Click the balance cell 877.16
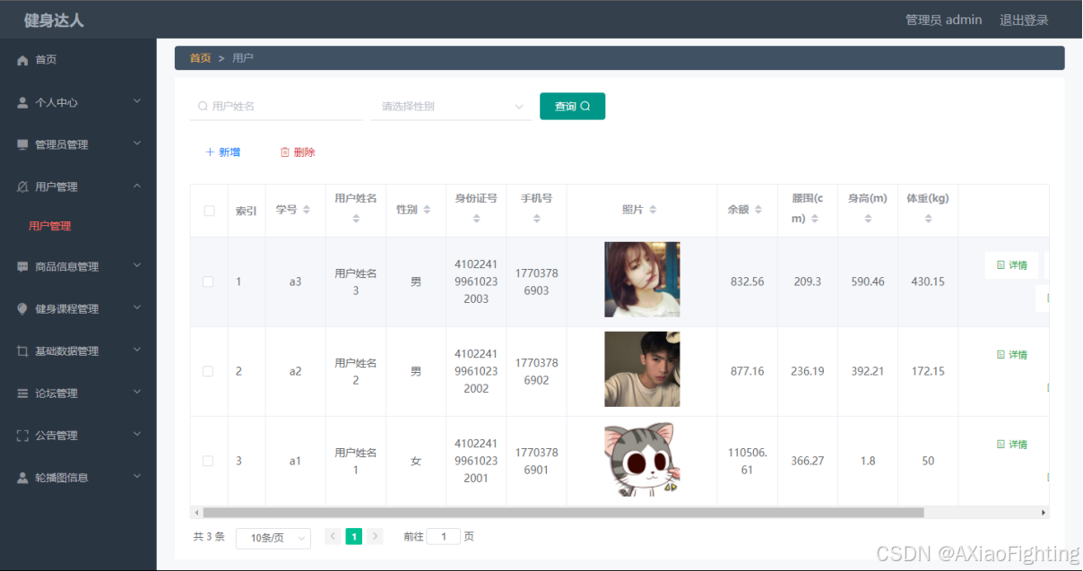 coord(747,371)
